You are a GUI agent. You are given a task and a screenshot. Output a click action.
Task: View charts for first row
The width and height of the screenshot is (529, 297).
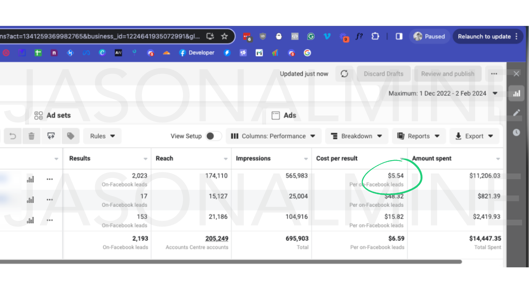[x=30, y=179]
